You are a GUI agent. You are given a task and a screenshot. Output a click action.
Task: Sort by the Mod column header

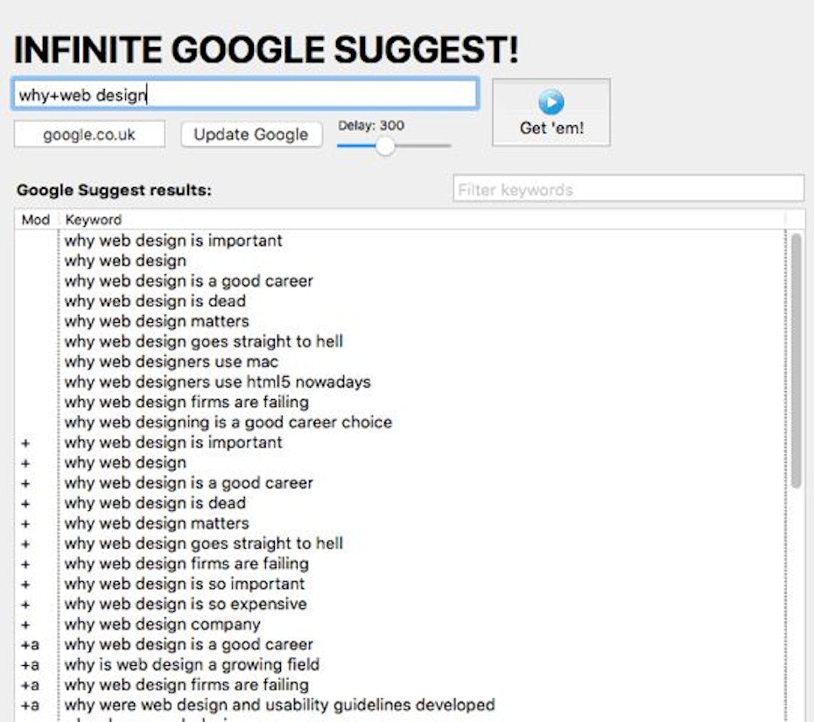[36, 220]
